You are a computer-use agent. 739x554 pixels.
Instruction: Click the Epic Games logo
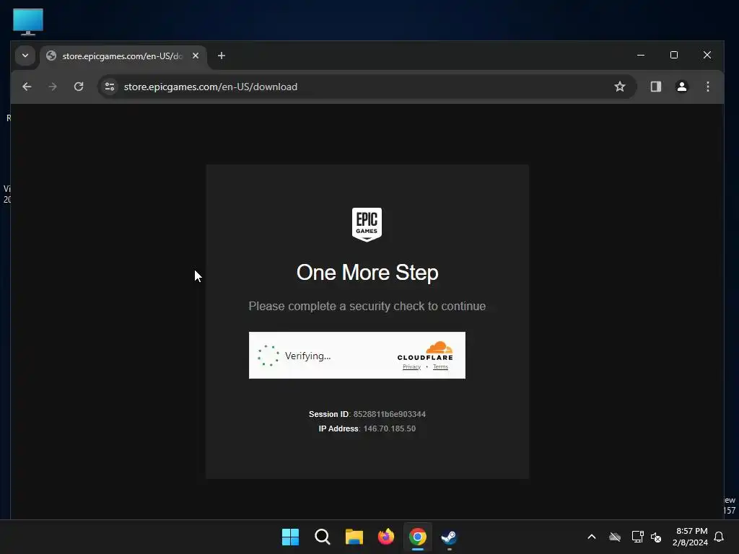(x=367, y=225)
